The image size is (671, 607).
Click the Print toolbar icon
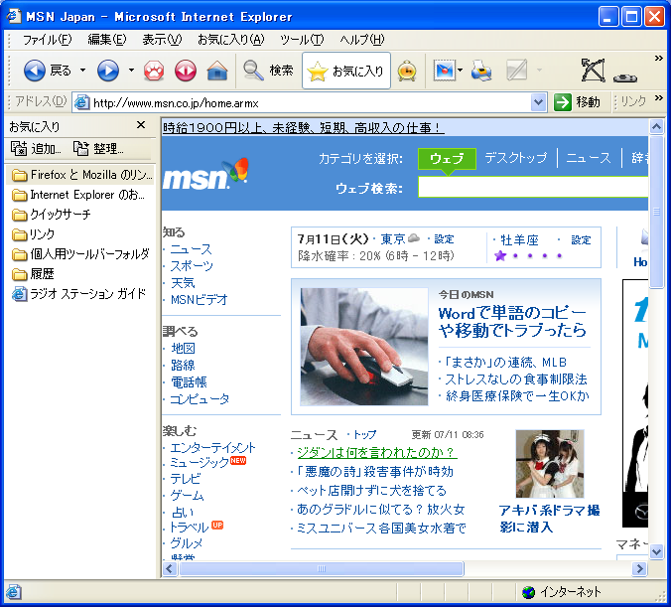tap(481, 71)
